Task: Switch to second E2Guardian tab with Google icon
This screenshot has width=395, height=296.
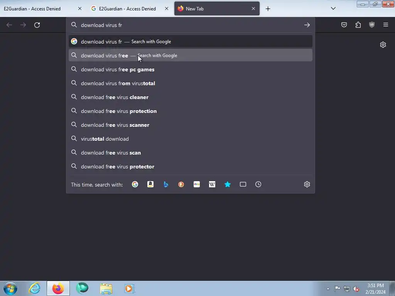Action: point(130,8)
